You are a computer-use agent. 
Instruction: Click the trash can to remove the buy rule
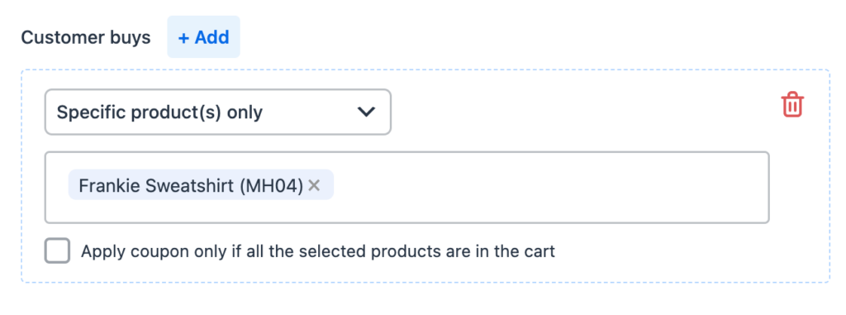coord(792,105)
